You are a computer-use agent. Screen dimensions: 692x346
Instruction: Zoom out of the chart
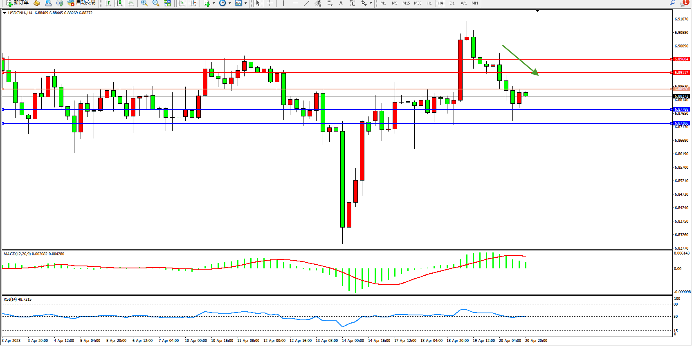(x=156, y=3)
